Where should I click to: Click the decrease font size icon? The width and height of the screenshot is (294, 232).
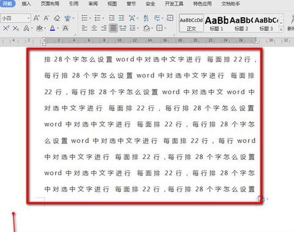click(x=47, y=18)
